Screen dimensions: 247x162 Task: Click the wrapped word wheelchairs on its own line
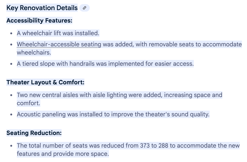(x=34, y=53)
